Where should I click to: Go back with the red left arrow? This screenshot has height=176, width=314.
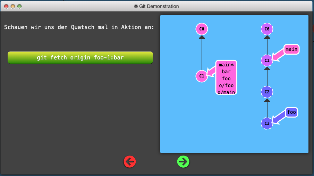130,161
